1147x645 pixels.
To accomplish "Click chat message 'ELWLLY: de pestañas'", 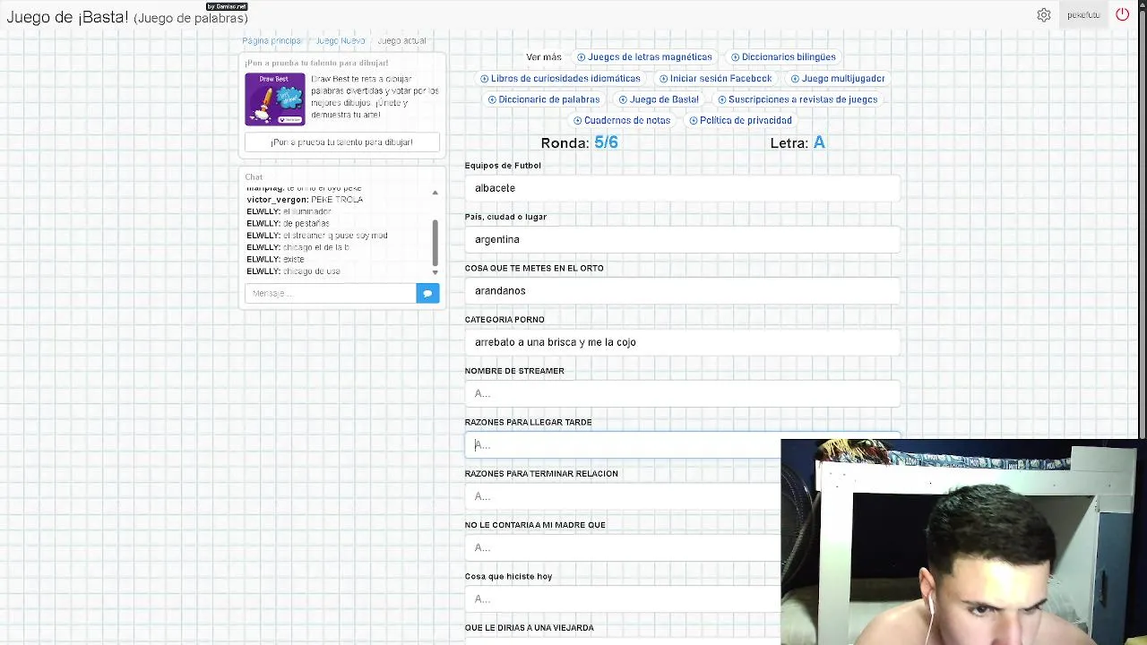I will tap(288, 223).
